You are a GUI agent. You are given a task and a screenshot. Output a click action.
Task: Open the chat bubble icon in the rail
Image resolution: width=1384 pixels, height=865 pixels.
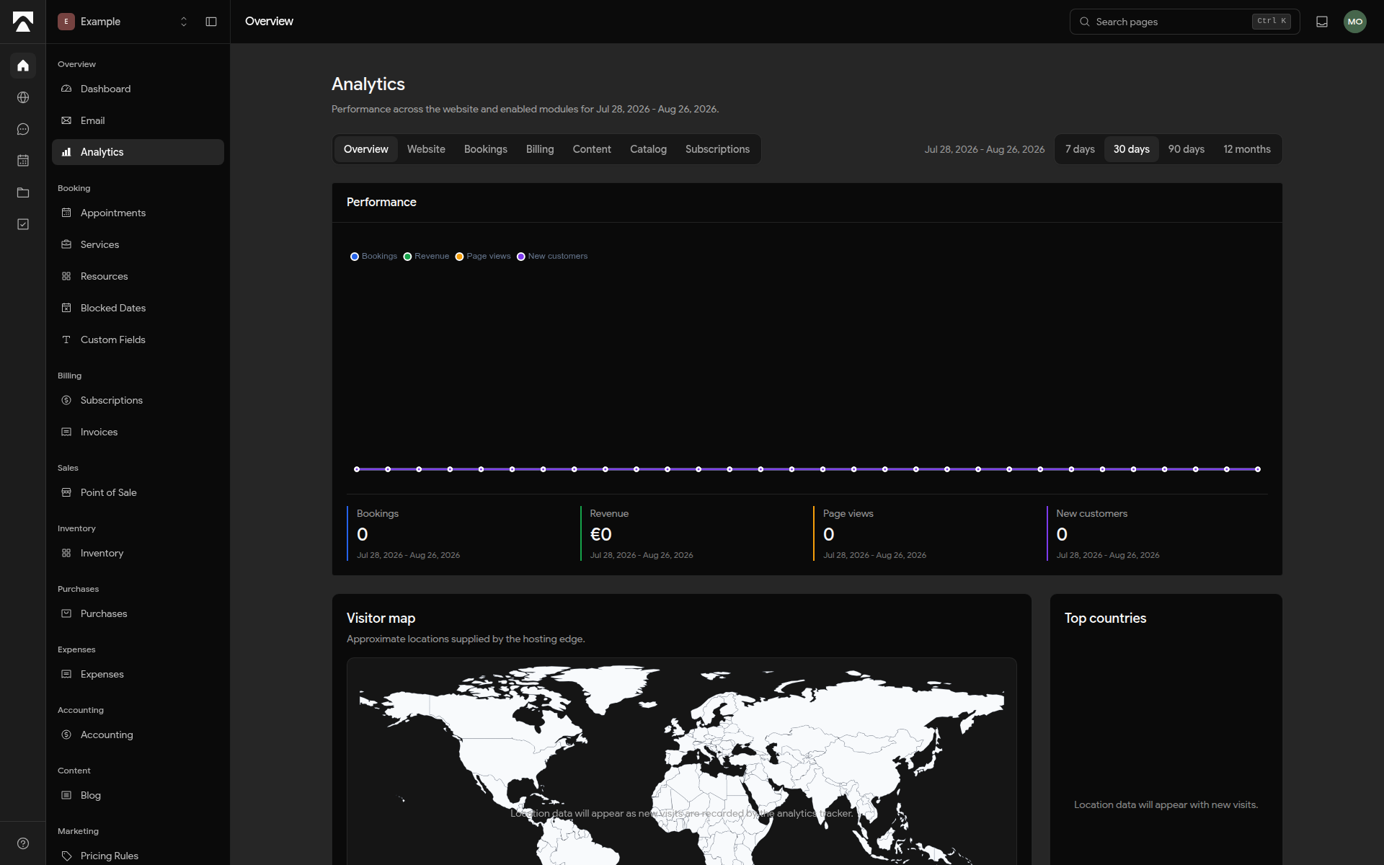(23, 129)
